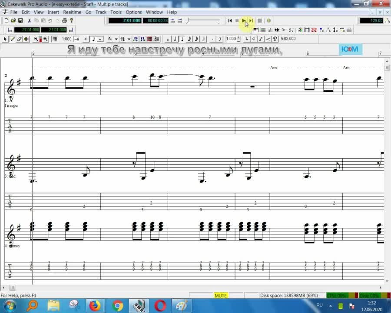Save the project with the floppy disk icon
The image size is (391, 313).
tap(20, 21)
